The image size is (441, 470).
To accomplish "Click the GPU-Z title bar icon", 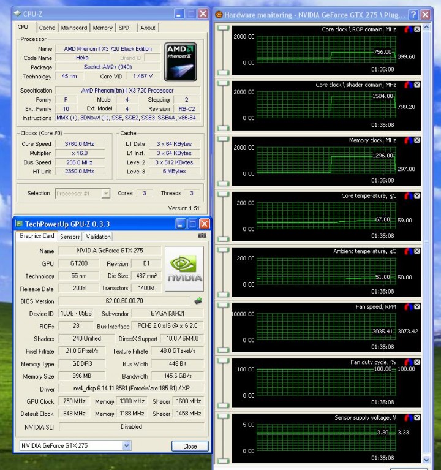I will click(x=19, y=224).
